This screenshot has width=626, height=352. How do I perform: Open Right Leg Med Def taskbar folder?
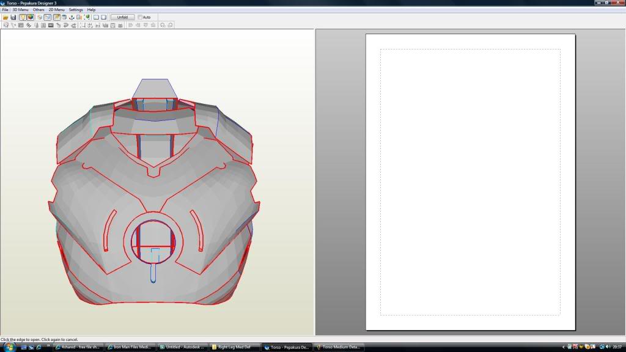[x=234, y=347]
